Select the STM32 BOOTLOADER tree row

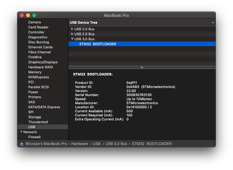pos(142,44)
